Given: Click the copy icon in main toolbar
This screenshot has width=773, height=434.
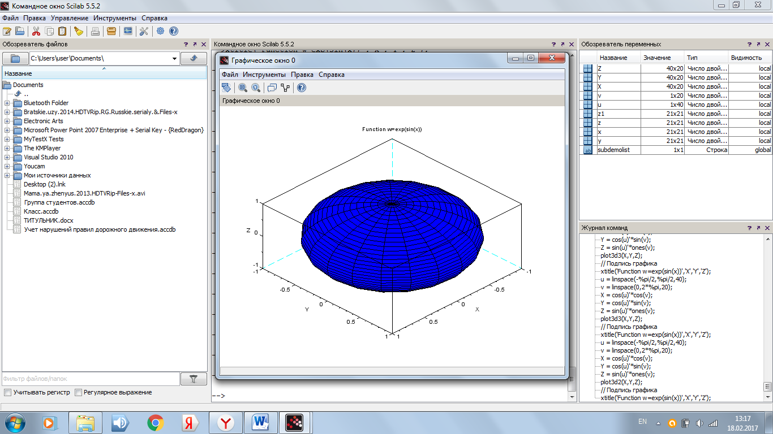Looking at the screenshot, I should pyautogui.click(x=49, y=31).
